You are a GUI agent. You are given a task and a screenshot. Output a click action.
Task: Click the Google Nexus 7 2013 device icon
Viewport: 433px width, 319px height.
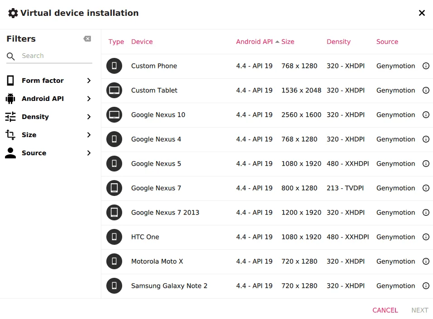point(114,212)
